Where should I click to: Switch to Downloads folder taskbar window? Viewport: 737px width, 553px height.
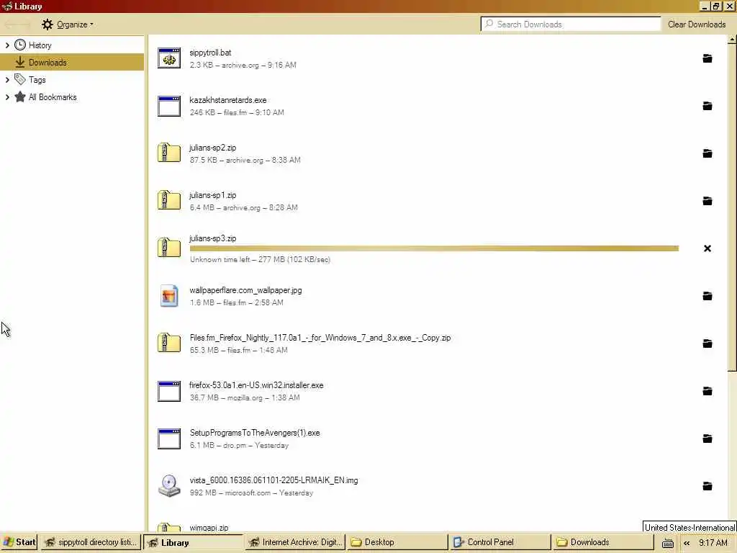(603, 542)
